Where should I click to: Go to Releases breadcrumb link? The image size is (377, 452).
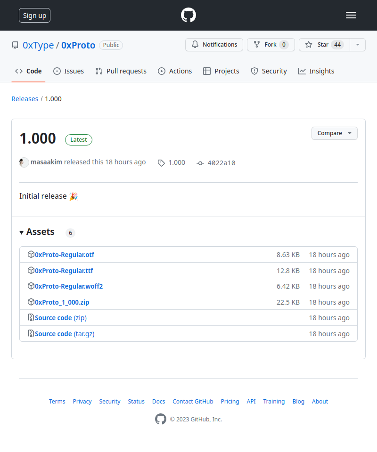click(x=25, y=99)
